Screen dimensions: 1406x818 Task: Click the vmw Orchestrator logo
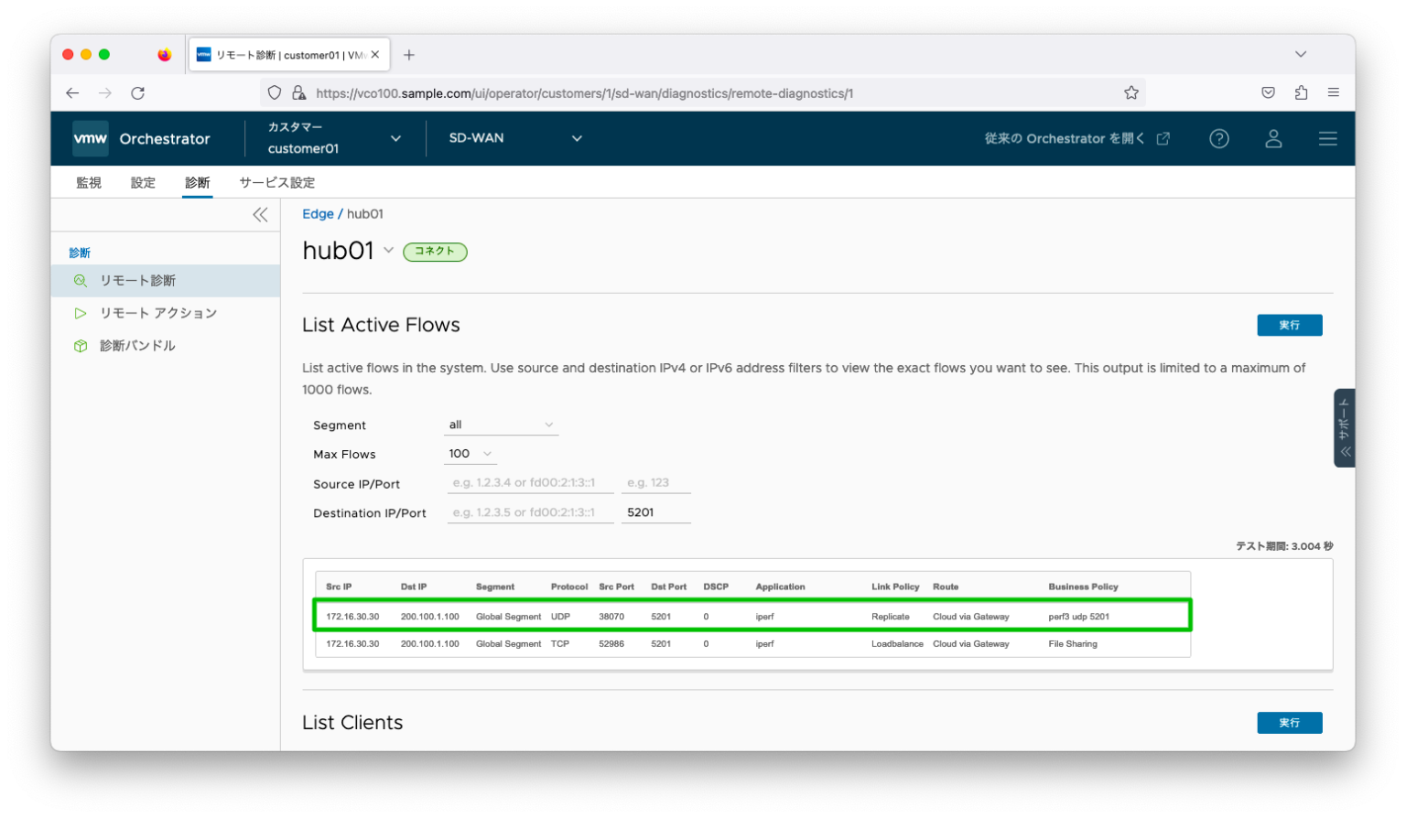pos(89,138)
